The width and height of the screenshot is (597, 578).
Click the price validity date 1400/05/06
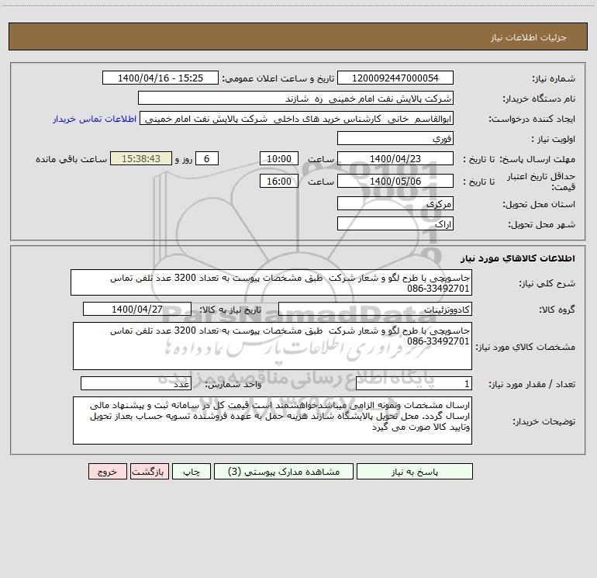pyautogui.click(x=395, y=181)
